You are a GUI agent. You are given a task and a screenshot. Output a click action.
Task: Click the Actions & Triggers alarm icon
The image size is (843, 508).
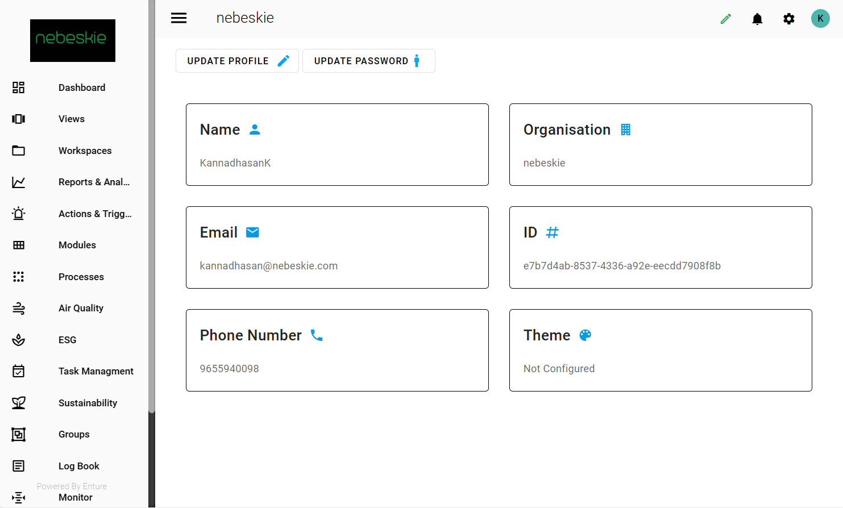(x=19, y=214)
